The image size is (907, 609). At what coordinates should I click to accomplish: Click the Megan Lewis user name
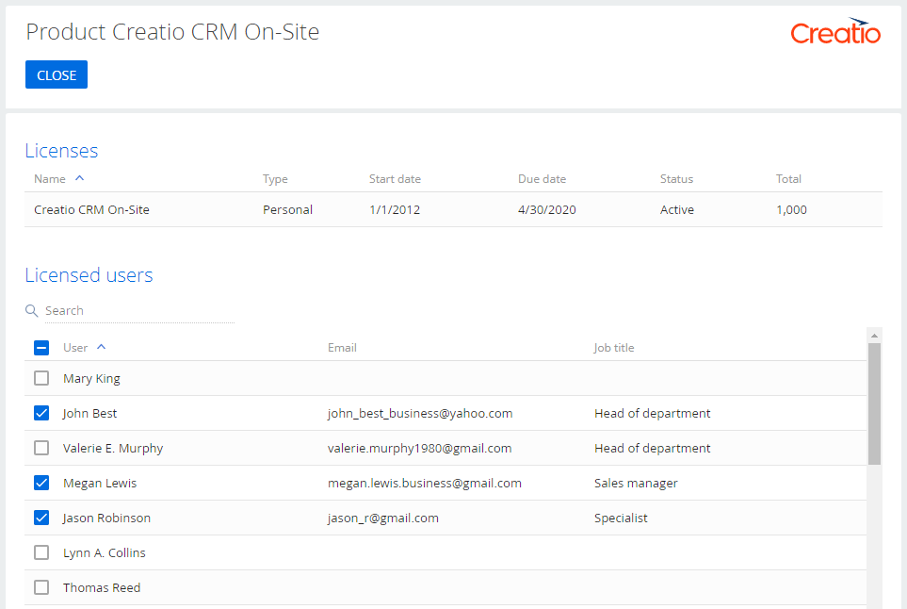tap(100, 483)
